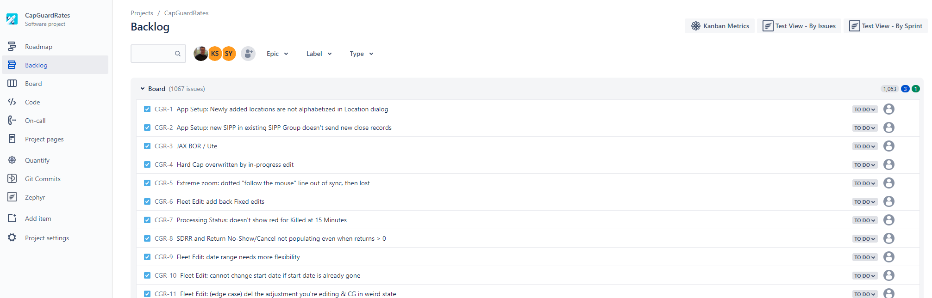Open issue link CGR-11
The height and width of the screenshot is (298, 932).
tap(165, 294)
